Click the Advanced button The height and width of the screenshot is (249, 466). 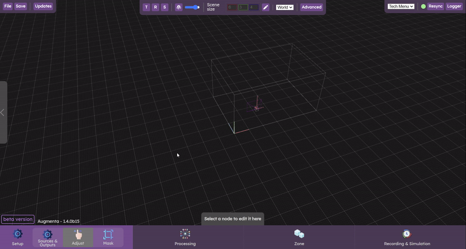(x=312, y=7)
